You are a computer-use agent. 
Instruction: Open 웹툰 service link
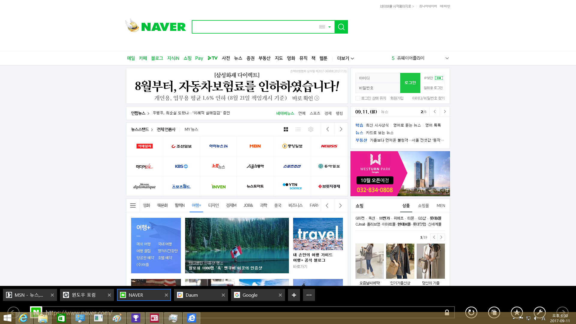tap(323, 58)
